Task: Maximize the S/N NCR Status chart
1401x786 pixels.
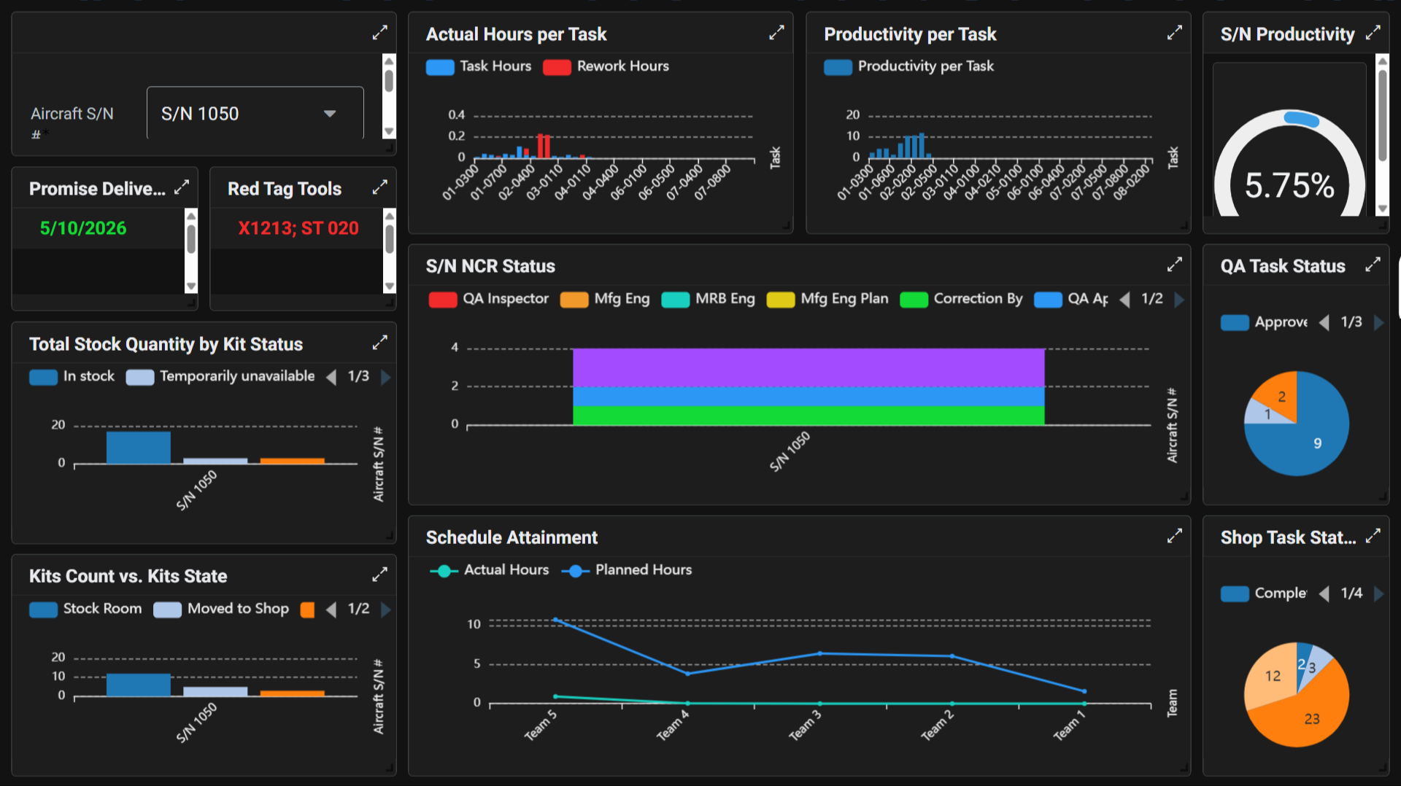Action: [1174, 265]
